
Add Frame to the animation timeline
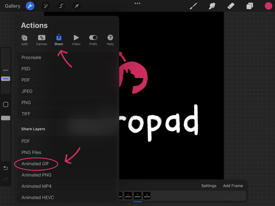233,186
